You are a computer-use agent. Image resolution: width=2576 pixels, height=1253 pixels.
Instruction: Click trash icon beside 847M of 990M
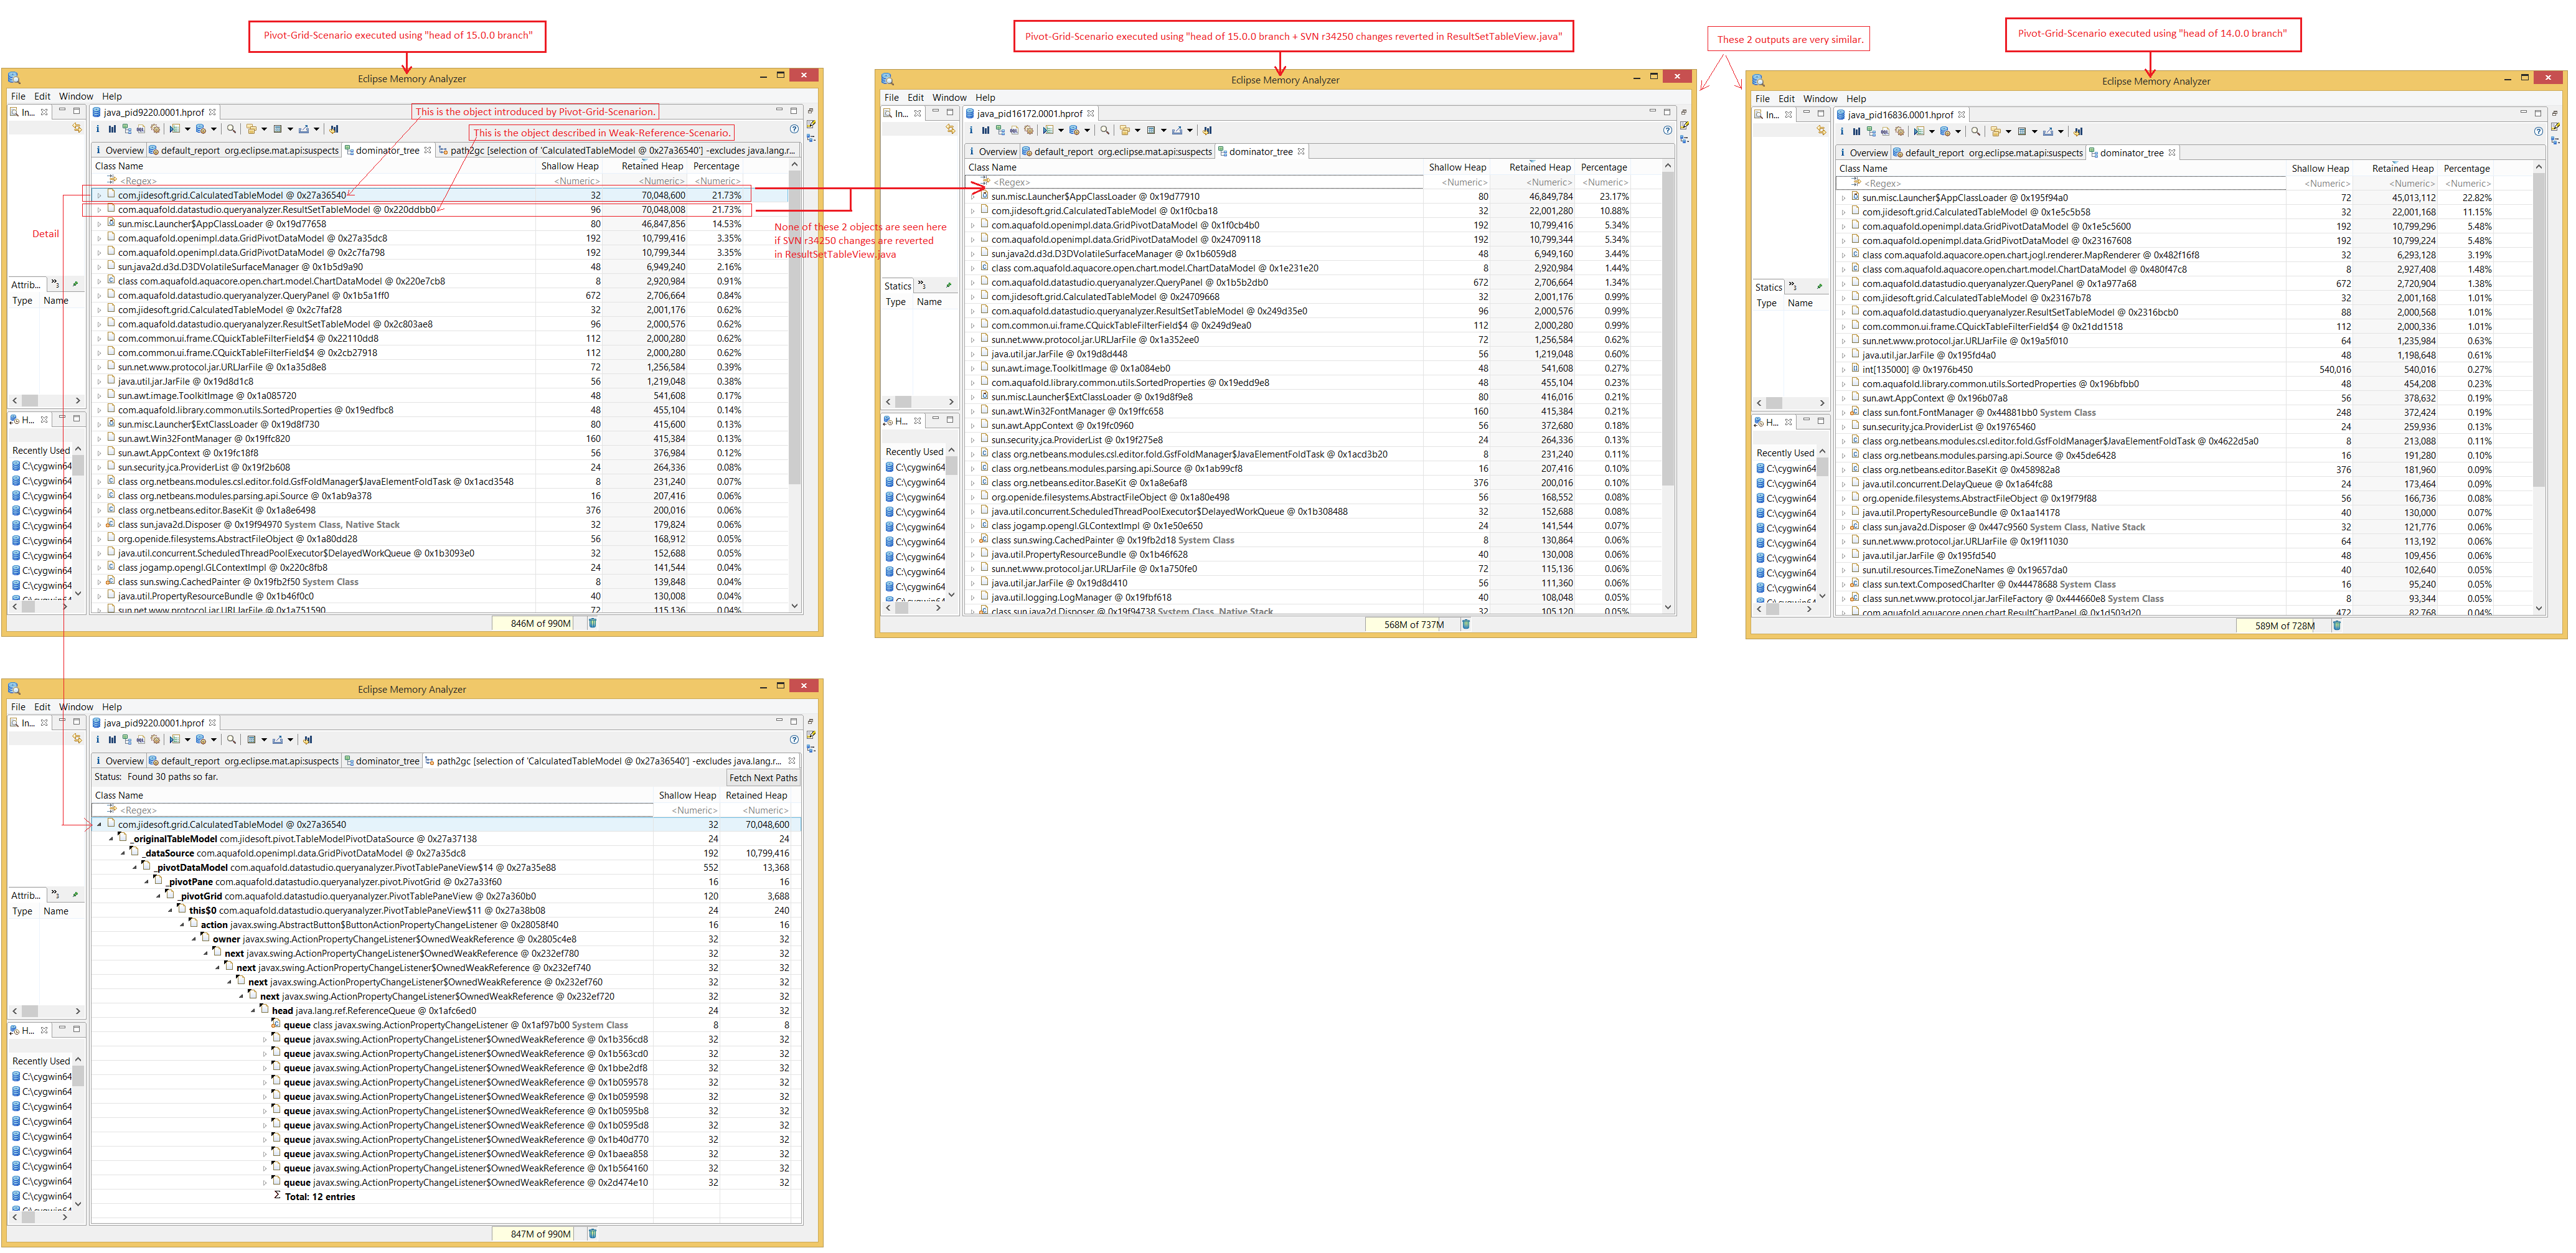click(592, 1233)
